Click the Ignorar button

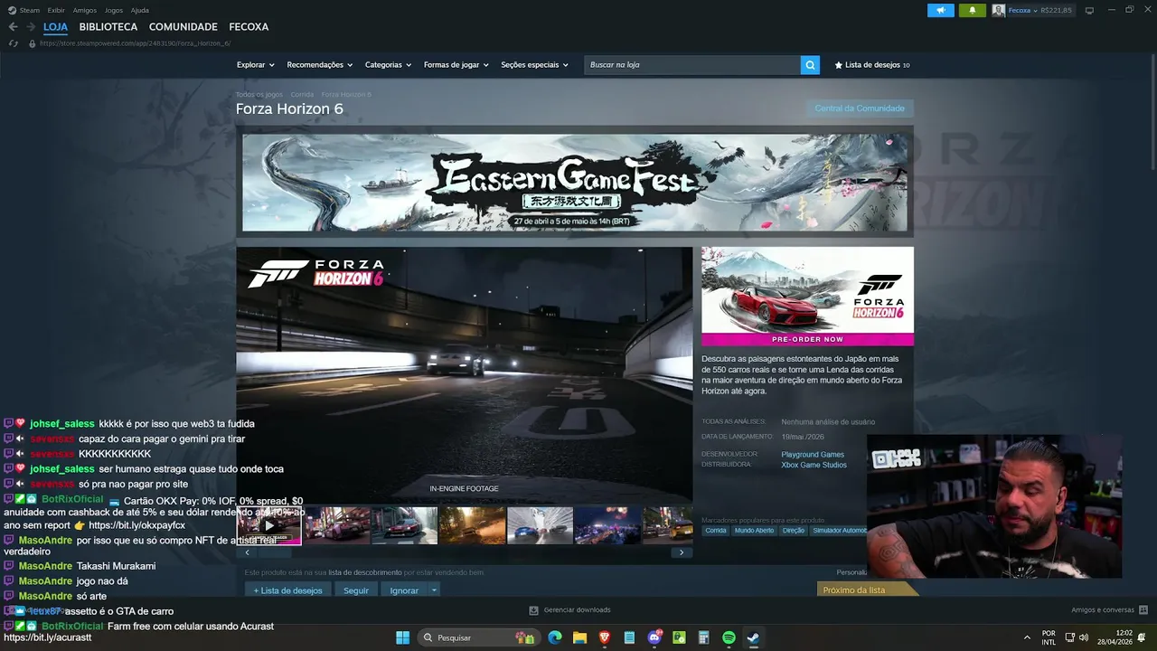click(404, 590)
